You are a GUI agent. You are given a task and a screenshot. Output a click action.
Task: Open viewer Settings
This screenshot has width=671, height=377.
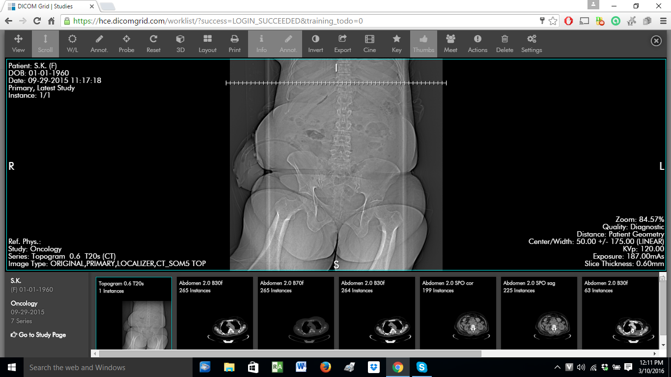coord(531,44)
